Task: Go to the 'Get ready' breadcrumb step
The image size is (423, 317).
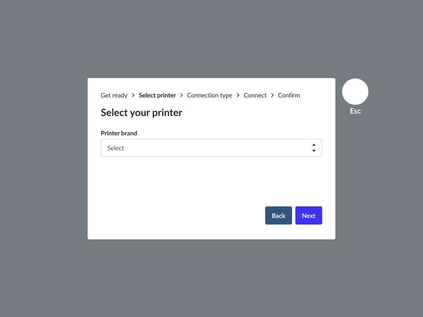Action: pyautogui.click(x=114, y=95)
